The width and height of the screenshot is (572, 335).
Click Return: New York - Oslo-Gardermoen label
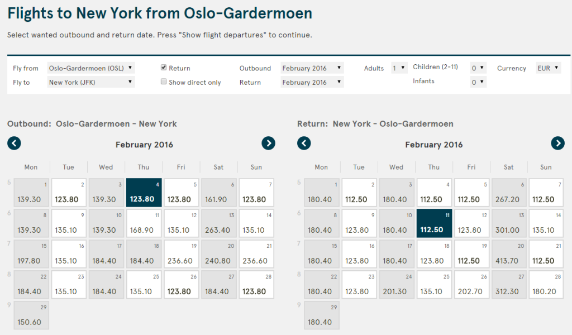coord(375,123)
